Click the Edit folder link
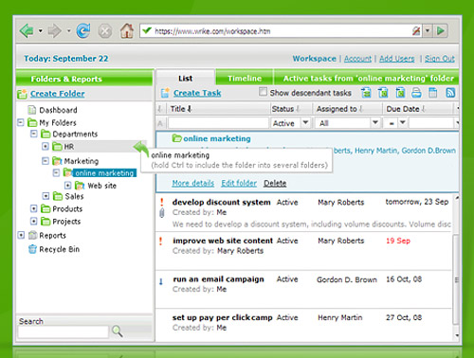 (x=239, y=184)
